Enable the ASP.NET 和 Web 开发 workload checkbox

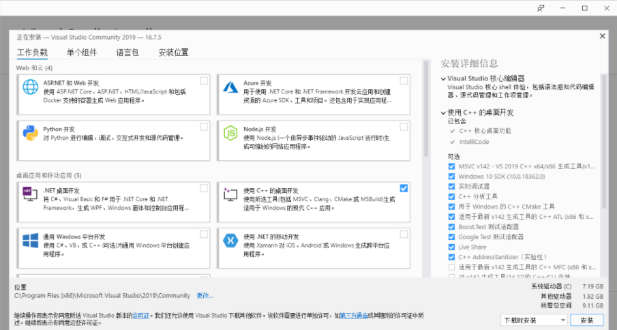[x=203, y=80]
